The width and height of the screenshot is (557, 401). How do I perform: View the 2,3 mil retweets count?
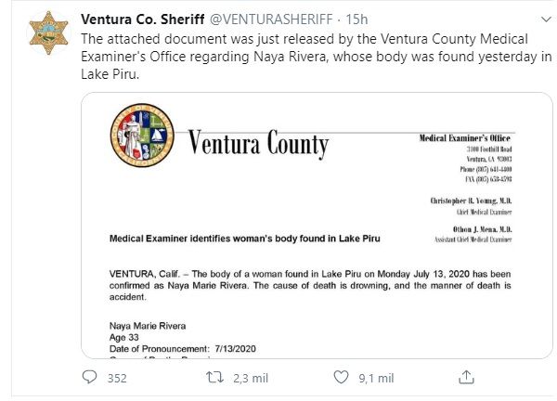(x=251, y=379)
